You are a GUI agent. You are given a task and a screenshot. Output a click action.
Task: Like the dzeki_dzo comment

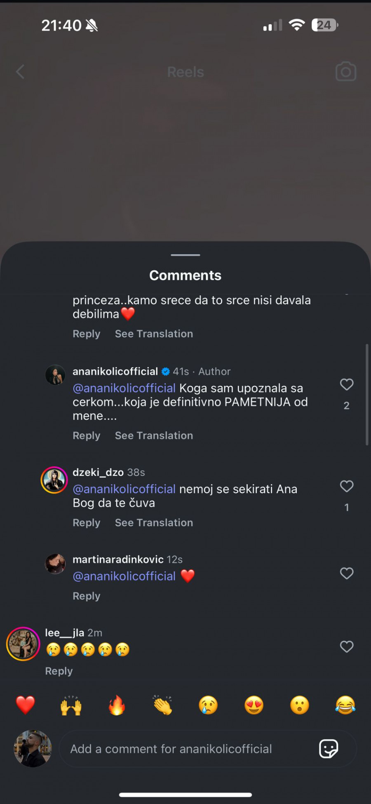pyautogui.click(x=347, y=486)
